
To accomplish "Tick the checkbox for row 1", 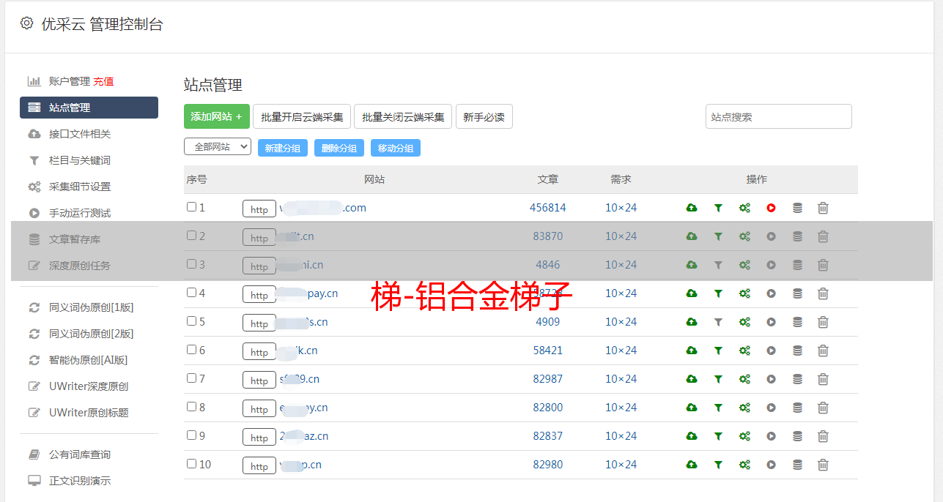I will click(x=191, y=207).
